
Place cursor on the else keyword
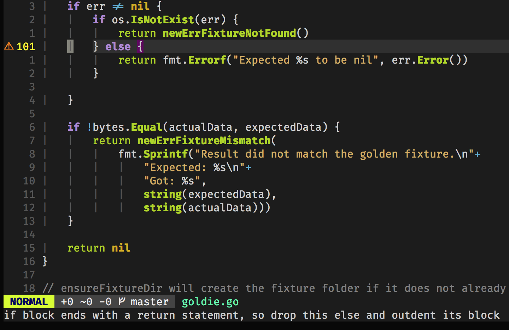coord(118,46)
